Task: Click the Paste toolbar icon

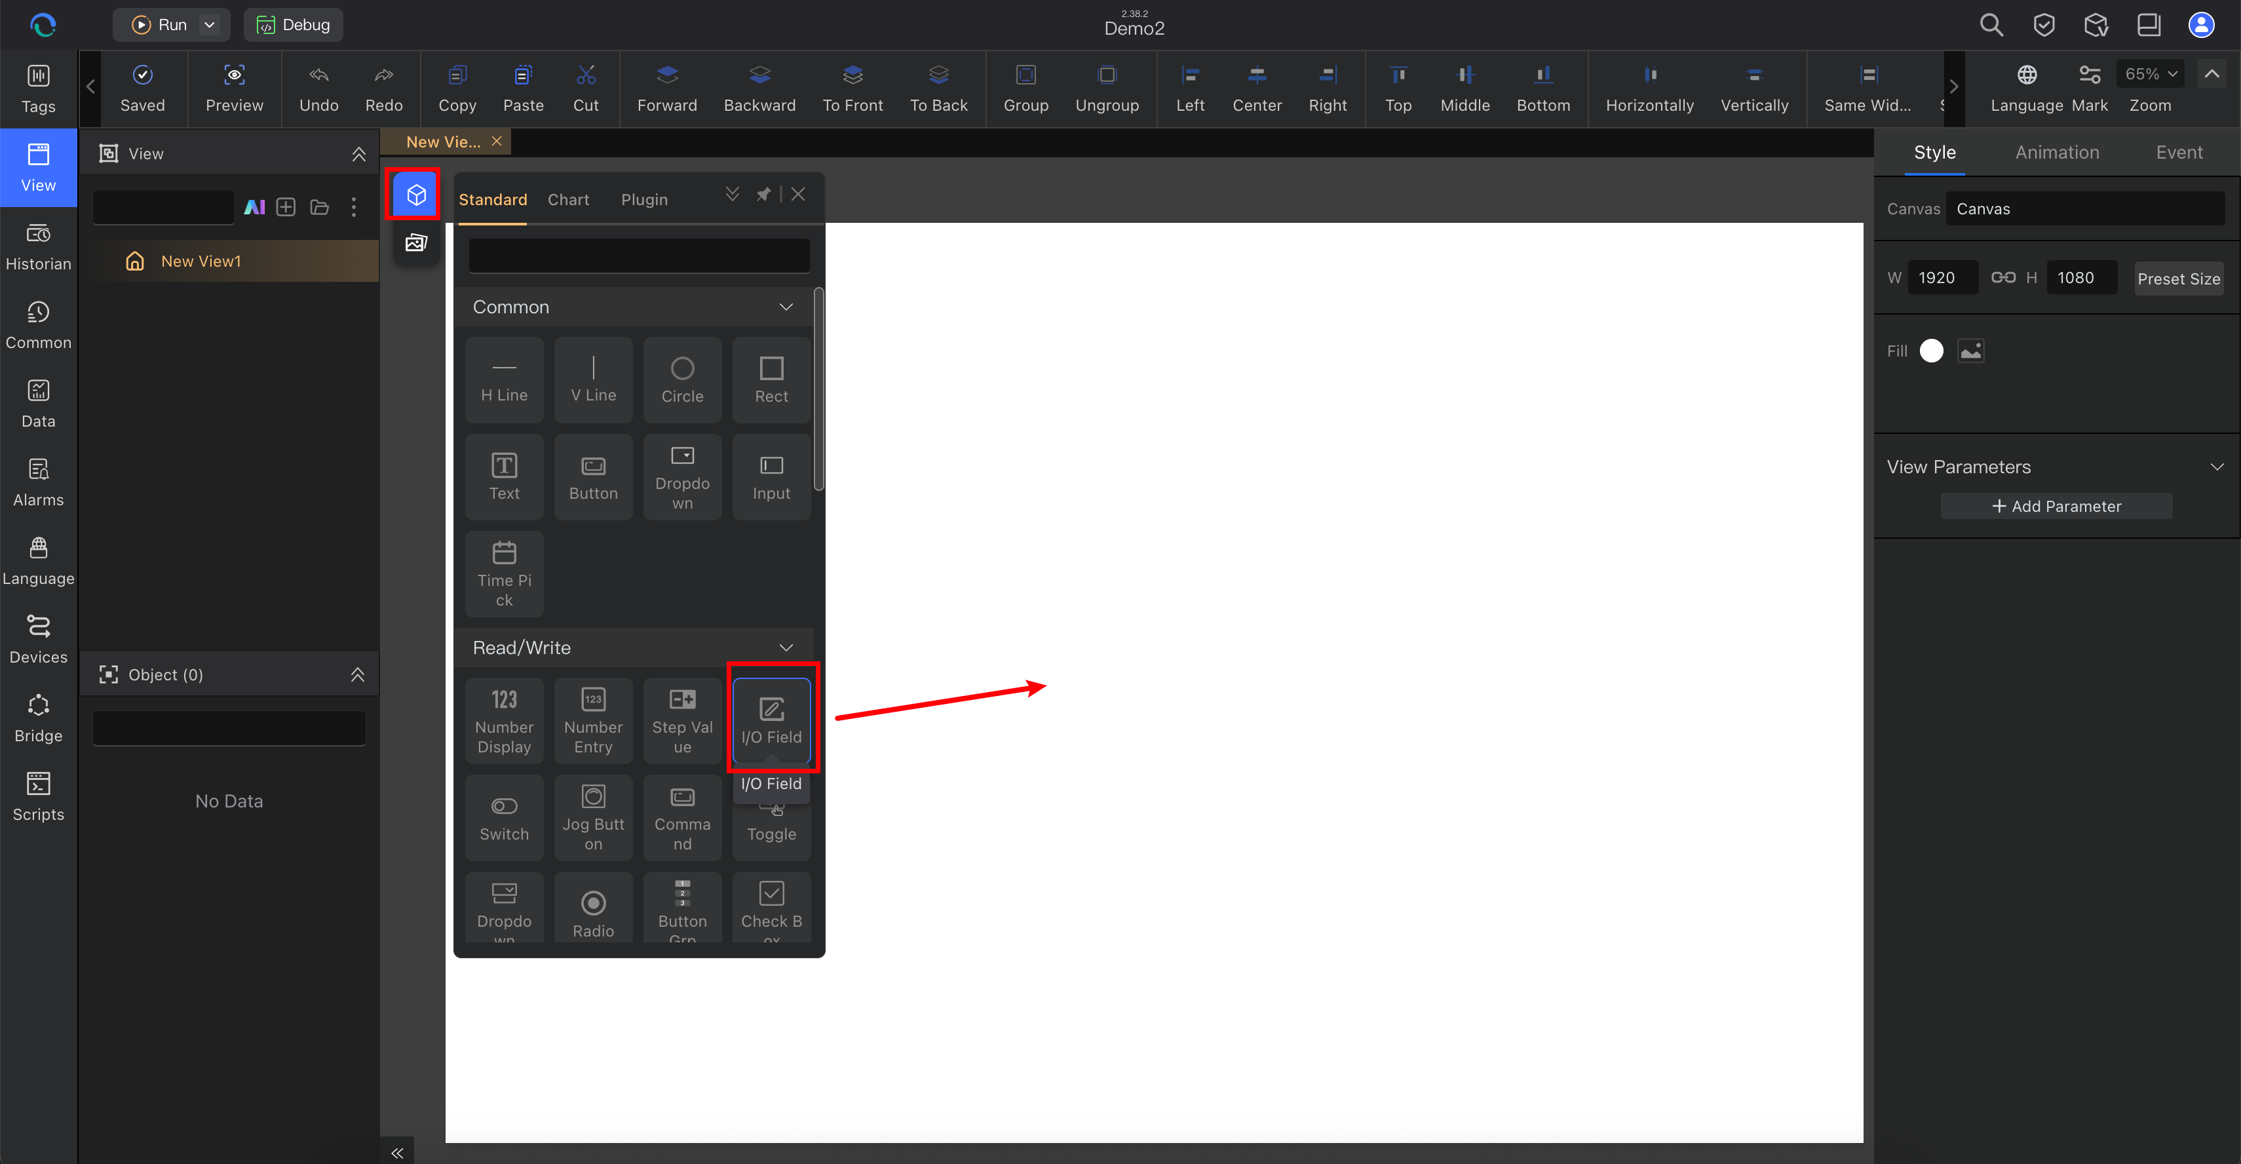Action: click(x=523, y=88)
